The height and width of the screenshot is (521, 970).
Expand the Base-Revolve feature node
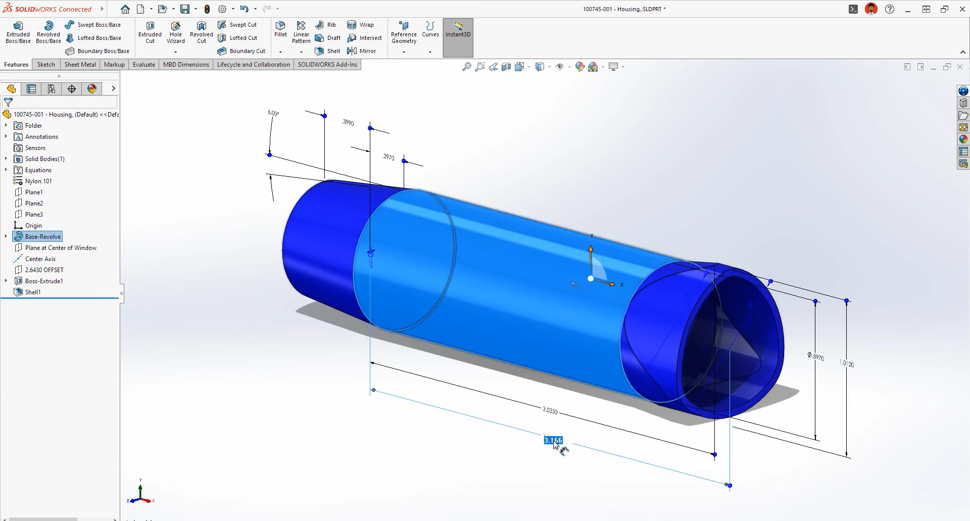[6, 236]
